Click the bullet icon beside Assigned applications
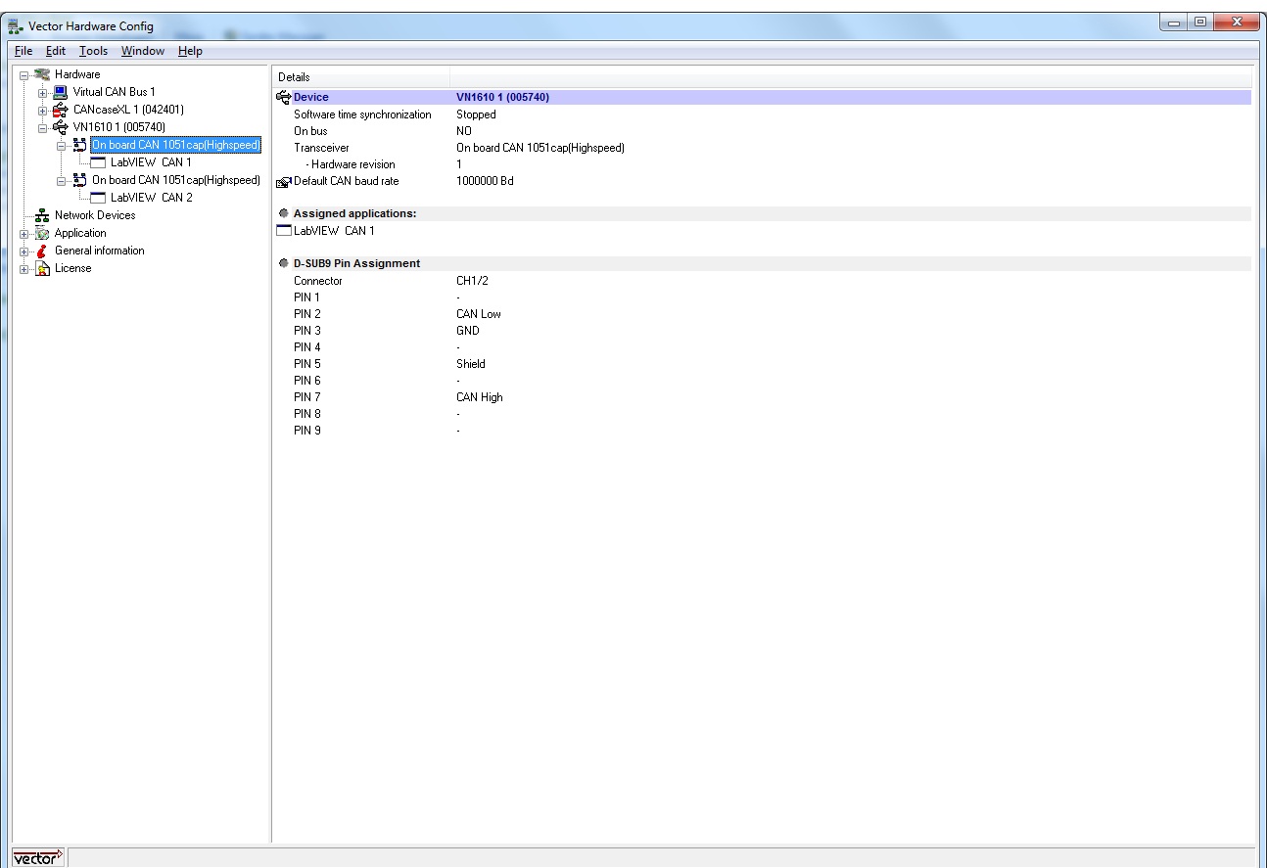 [x=283, y=213]
